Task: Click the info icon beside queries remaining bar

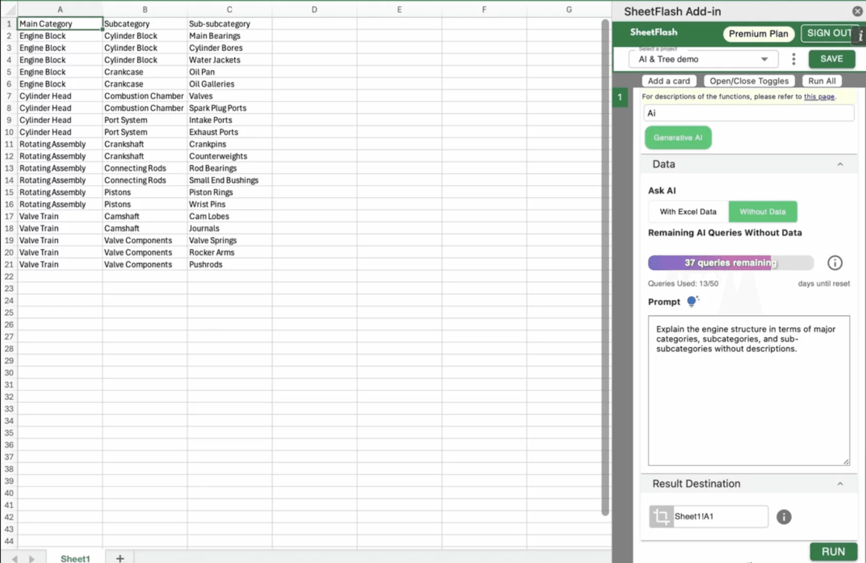Action: [835, 263]
